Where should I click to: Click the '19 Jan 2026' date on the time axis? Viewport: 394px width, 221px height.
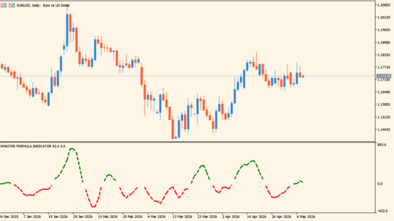(58, 217)
